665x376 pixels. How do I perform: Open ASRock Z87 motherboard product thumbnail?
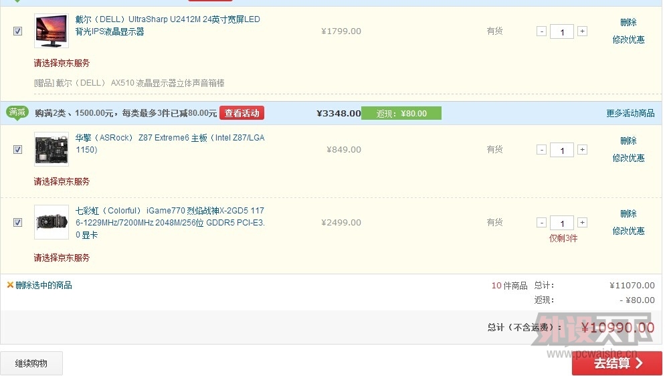[52, 149]
